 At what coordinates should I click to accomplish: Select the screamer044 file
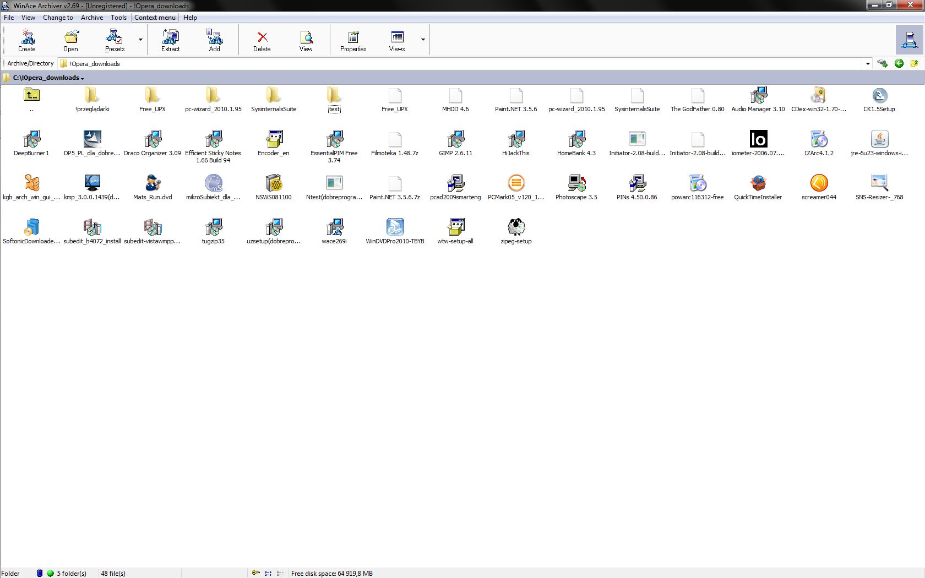coord(819,187)
